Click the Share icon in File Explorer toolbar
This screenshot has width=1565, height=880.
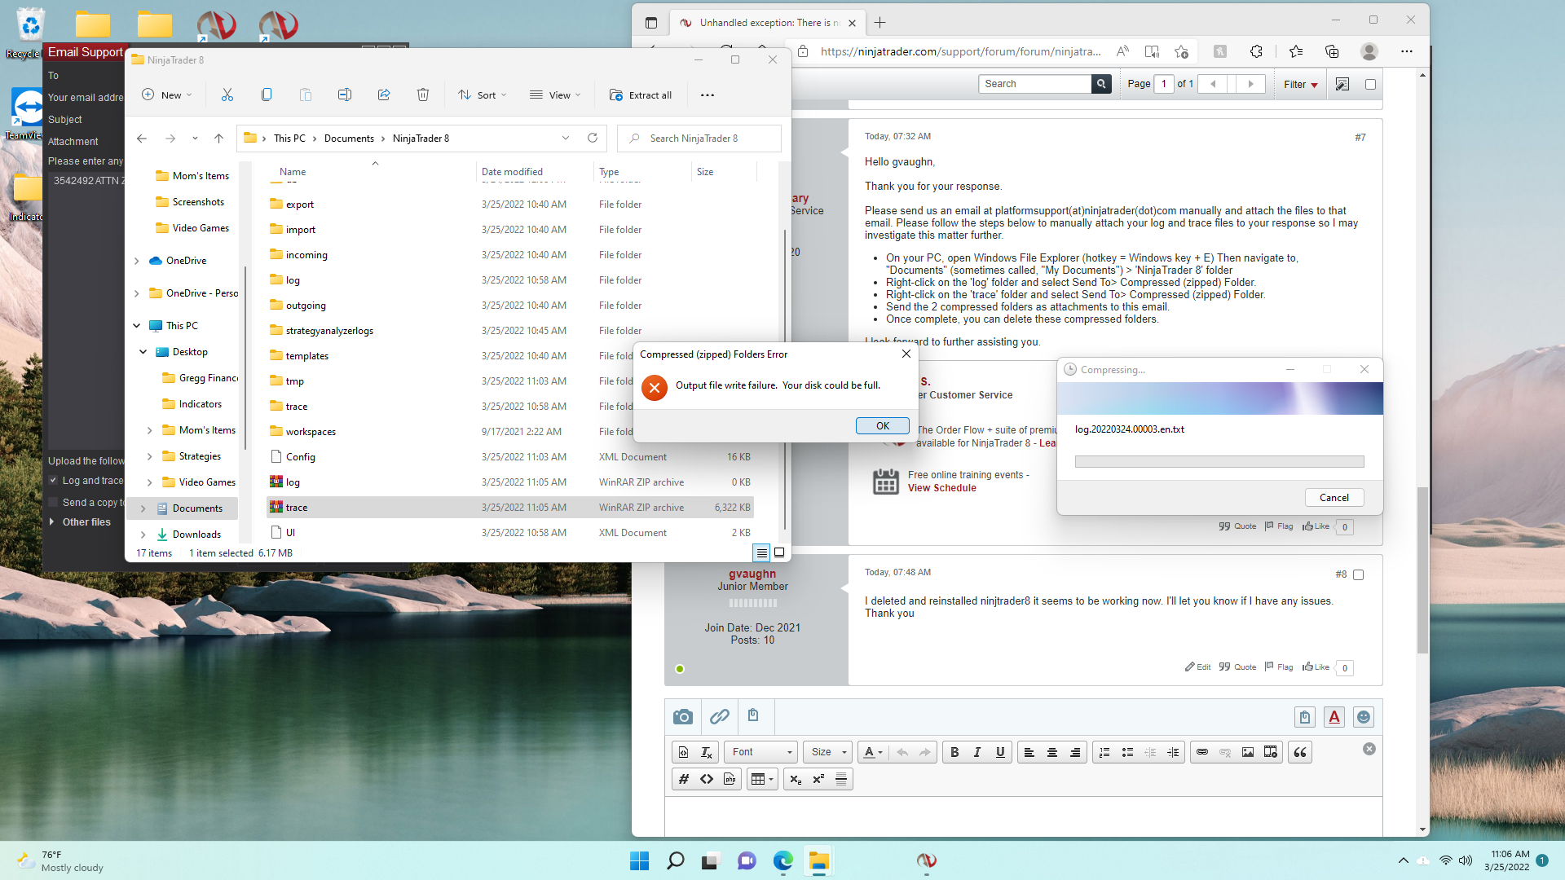click(x=384, y=95)
